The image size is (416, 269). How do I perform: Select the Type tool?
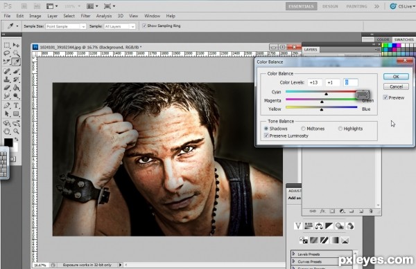point(16,106)
